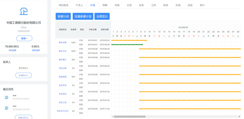Click the 新建计划 button
Viewport: 244px width, 119px height.
[x=63, y=16]
